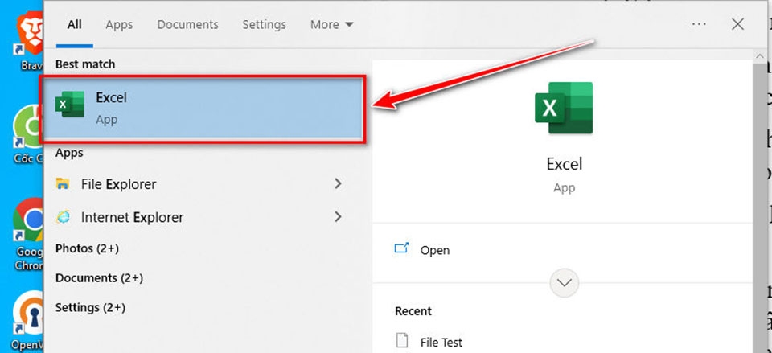The width and height of the screenshot is (772, 353).
Task: Click the Internet Explorer icon
Action: click(63, 217)
